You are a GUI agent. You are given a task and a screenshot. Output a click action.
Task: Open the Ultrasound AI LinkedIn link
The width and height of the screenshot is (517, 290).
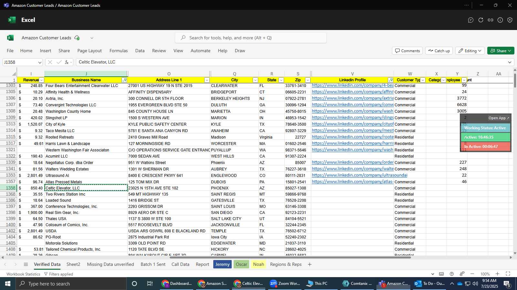(x=359, y=175)
